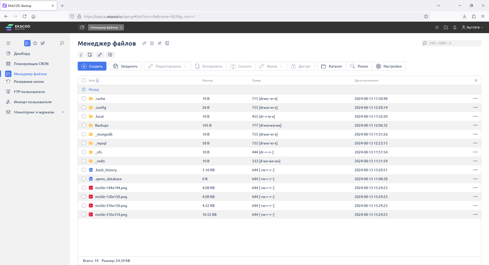
Task: Check the box for Backups folder
Action: pos(84,125)
